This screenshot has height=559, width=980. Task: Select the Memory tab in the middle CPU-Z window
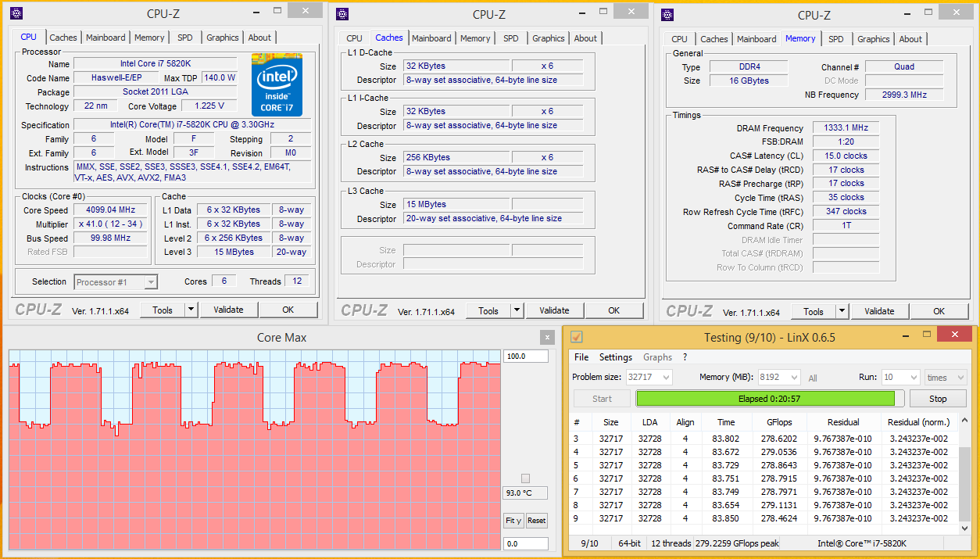point(475,38)
